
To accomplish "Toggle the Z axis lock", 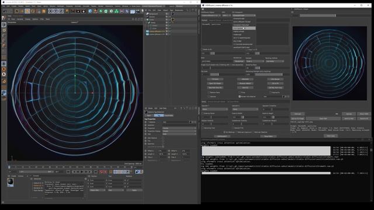I will tap(61, 11).
